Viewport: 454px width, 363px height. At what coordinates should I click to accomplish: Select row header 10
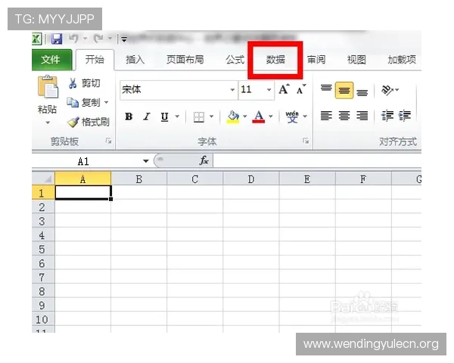[x=43, y=319]
